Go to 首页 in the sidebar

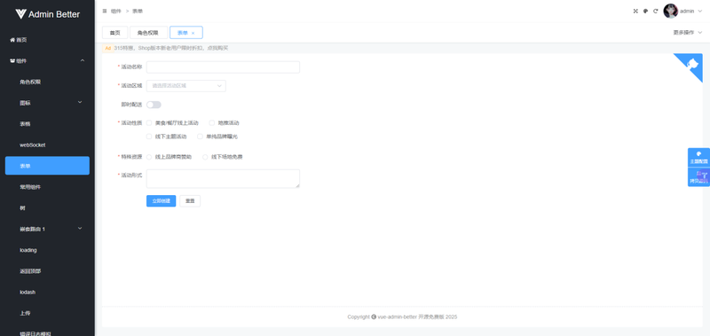[x=47, y=40]
